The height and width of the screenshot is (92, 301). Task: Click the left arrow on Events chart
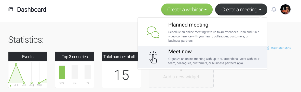(x=10, y=85)
